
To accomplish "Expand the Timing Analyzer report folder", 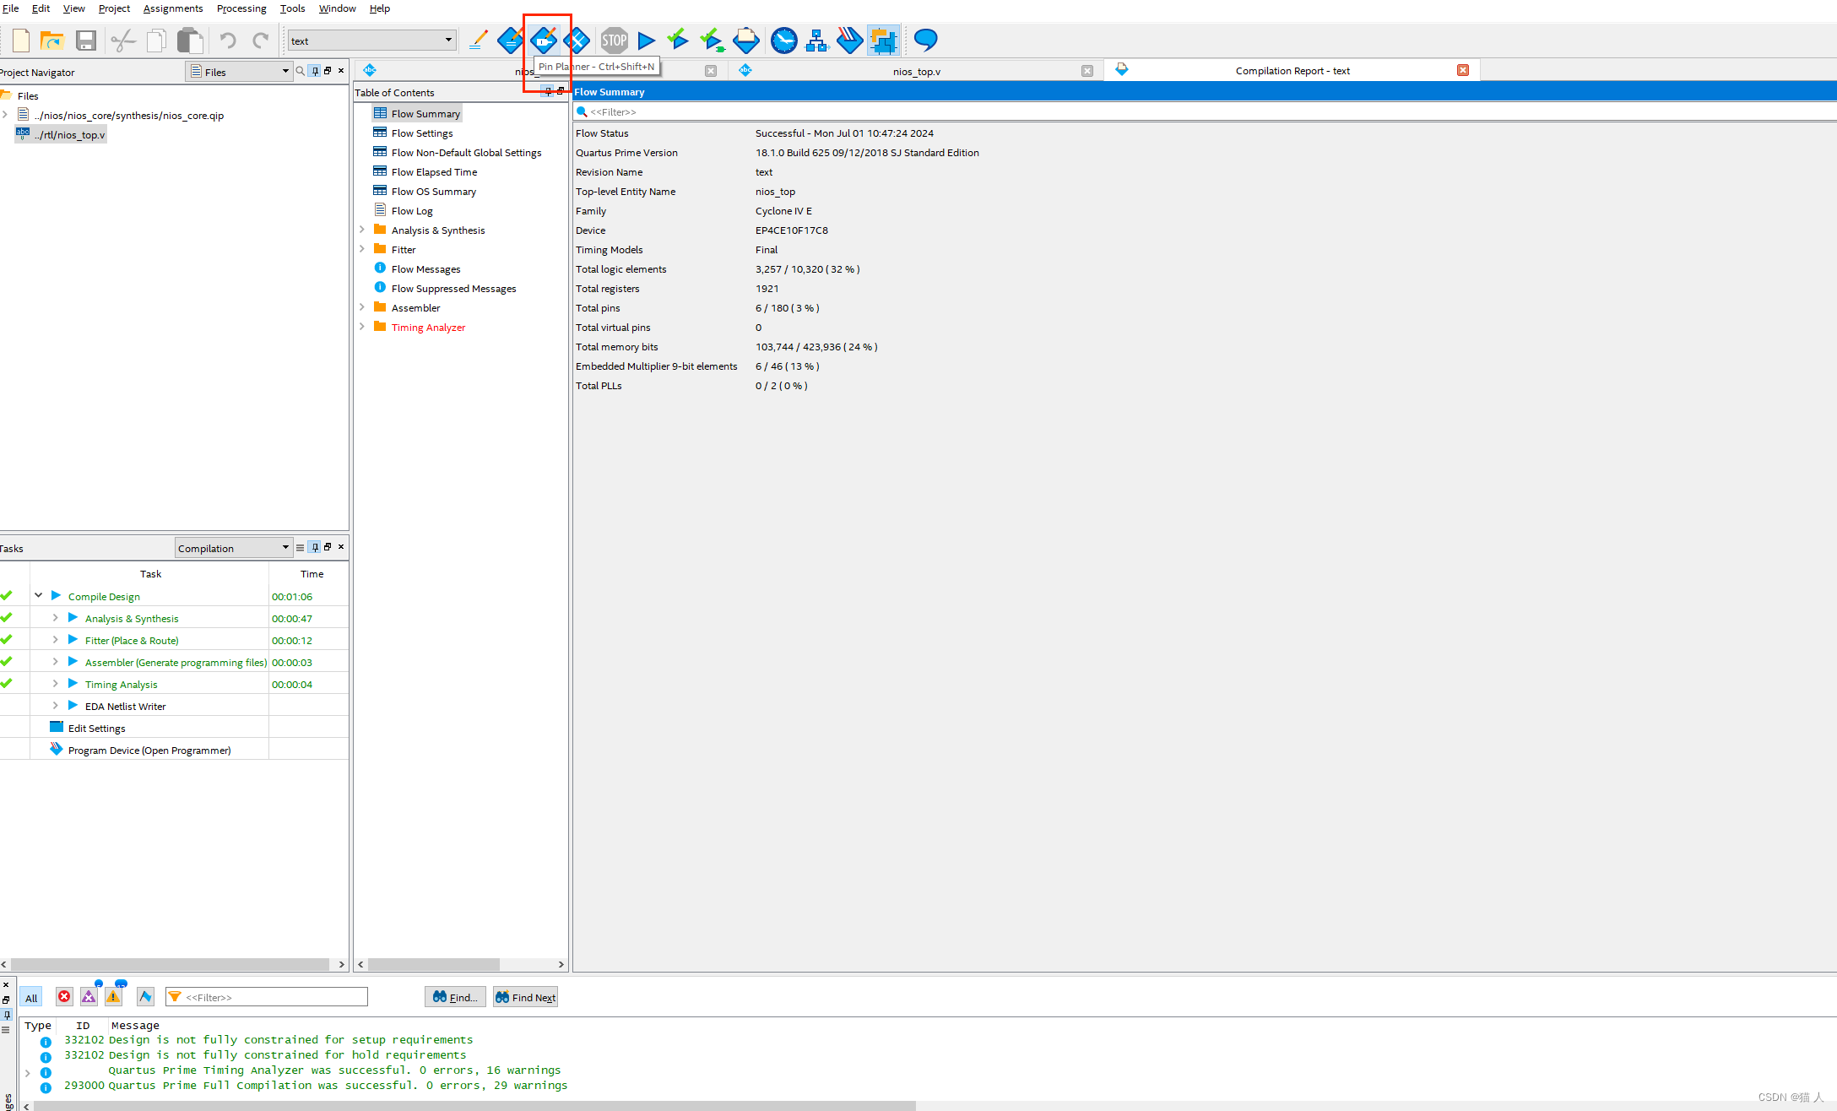I will (362, 327).
